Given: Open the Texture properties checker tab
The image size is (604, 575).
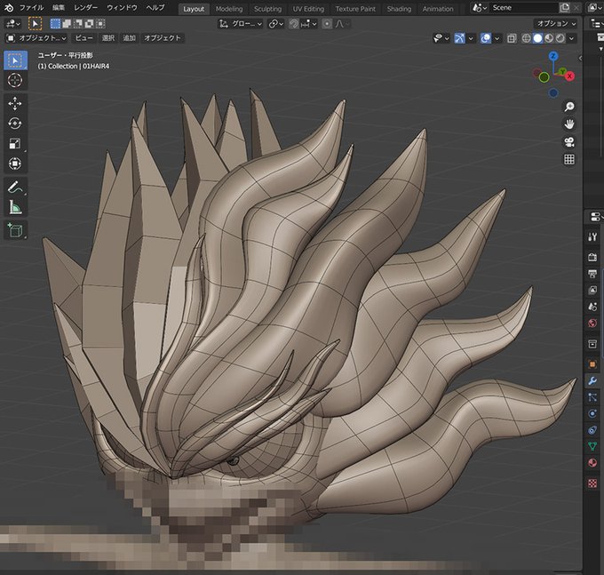Looking at the screenshot, I should pyautogui.click(x=592, y=483).
